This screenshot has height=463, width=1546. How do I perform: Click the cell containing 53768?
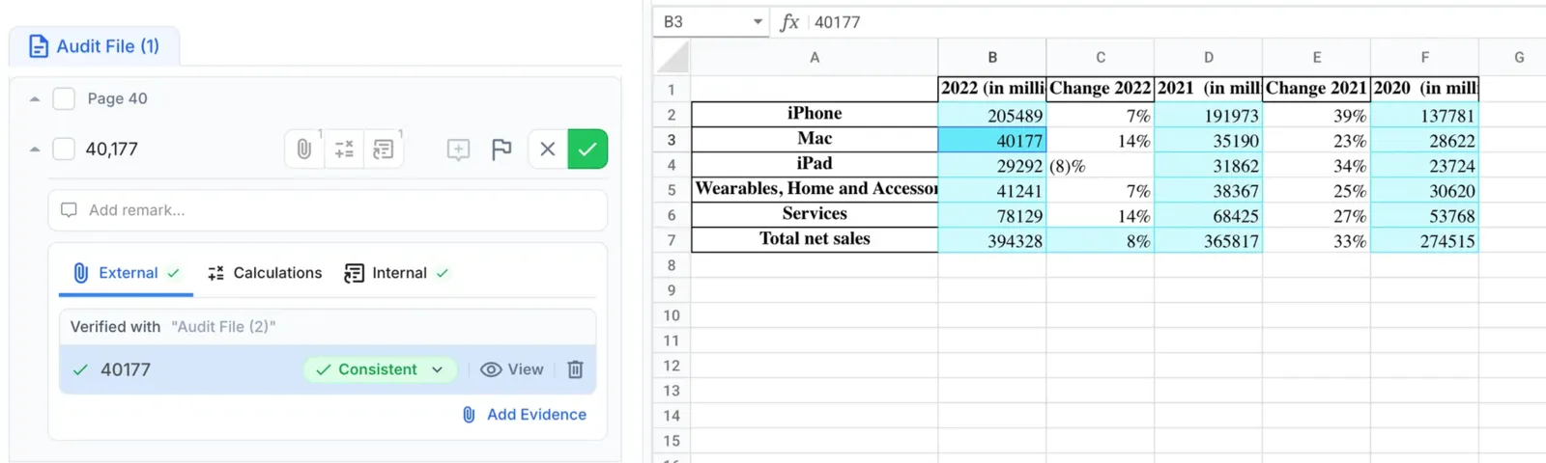click(1425, 215)
